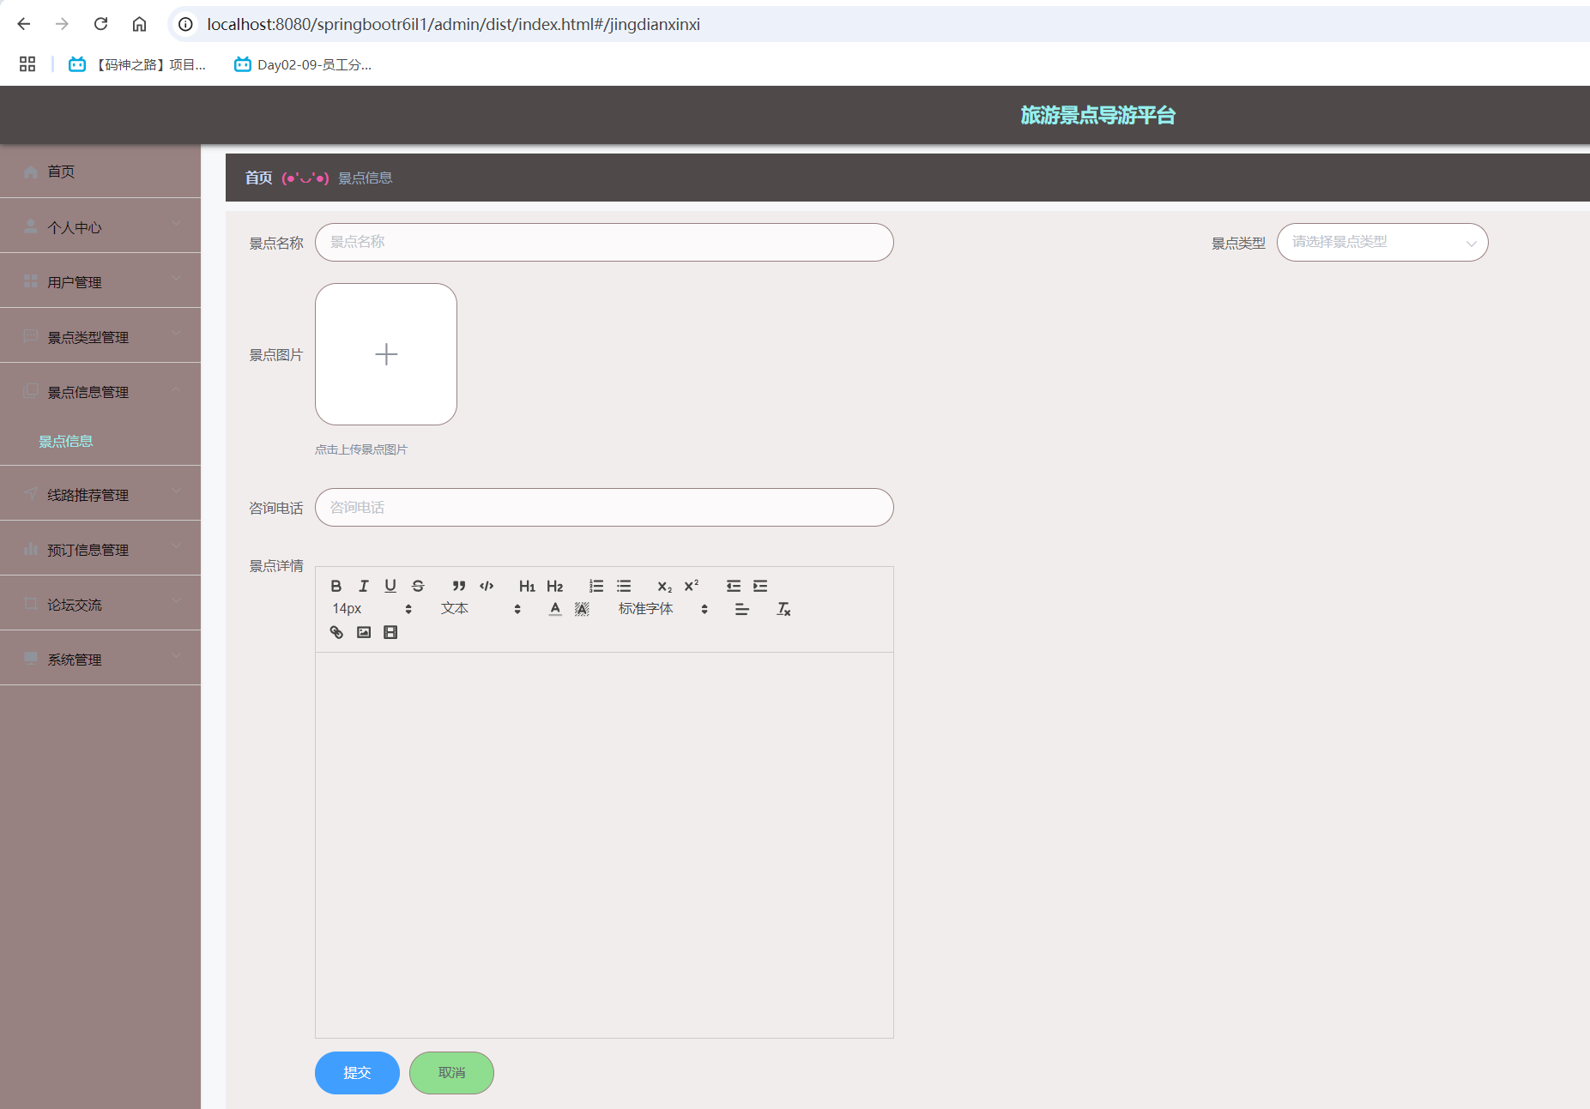Create a bulleted list
This screenshot has width=1590, height=1109.
pos(624,586)
